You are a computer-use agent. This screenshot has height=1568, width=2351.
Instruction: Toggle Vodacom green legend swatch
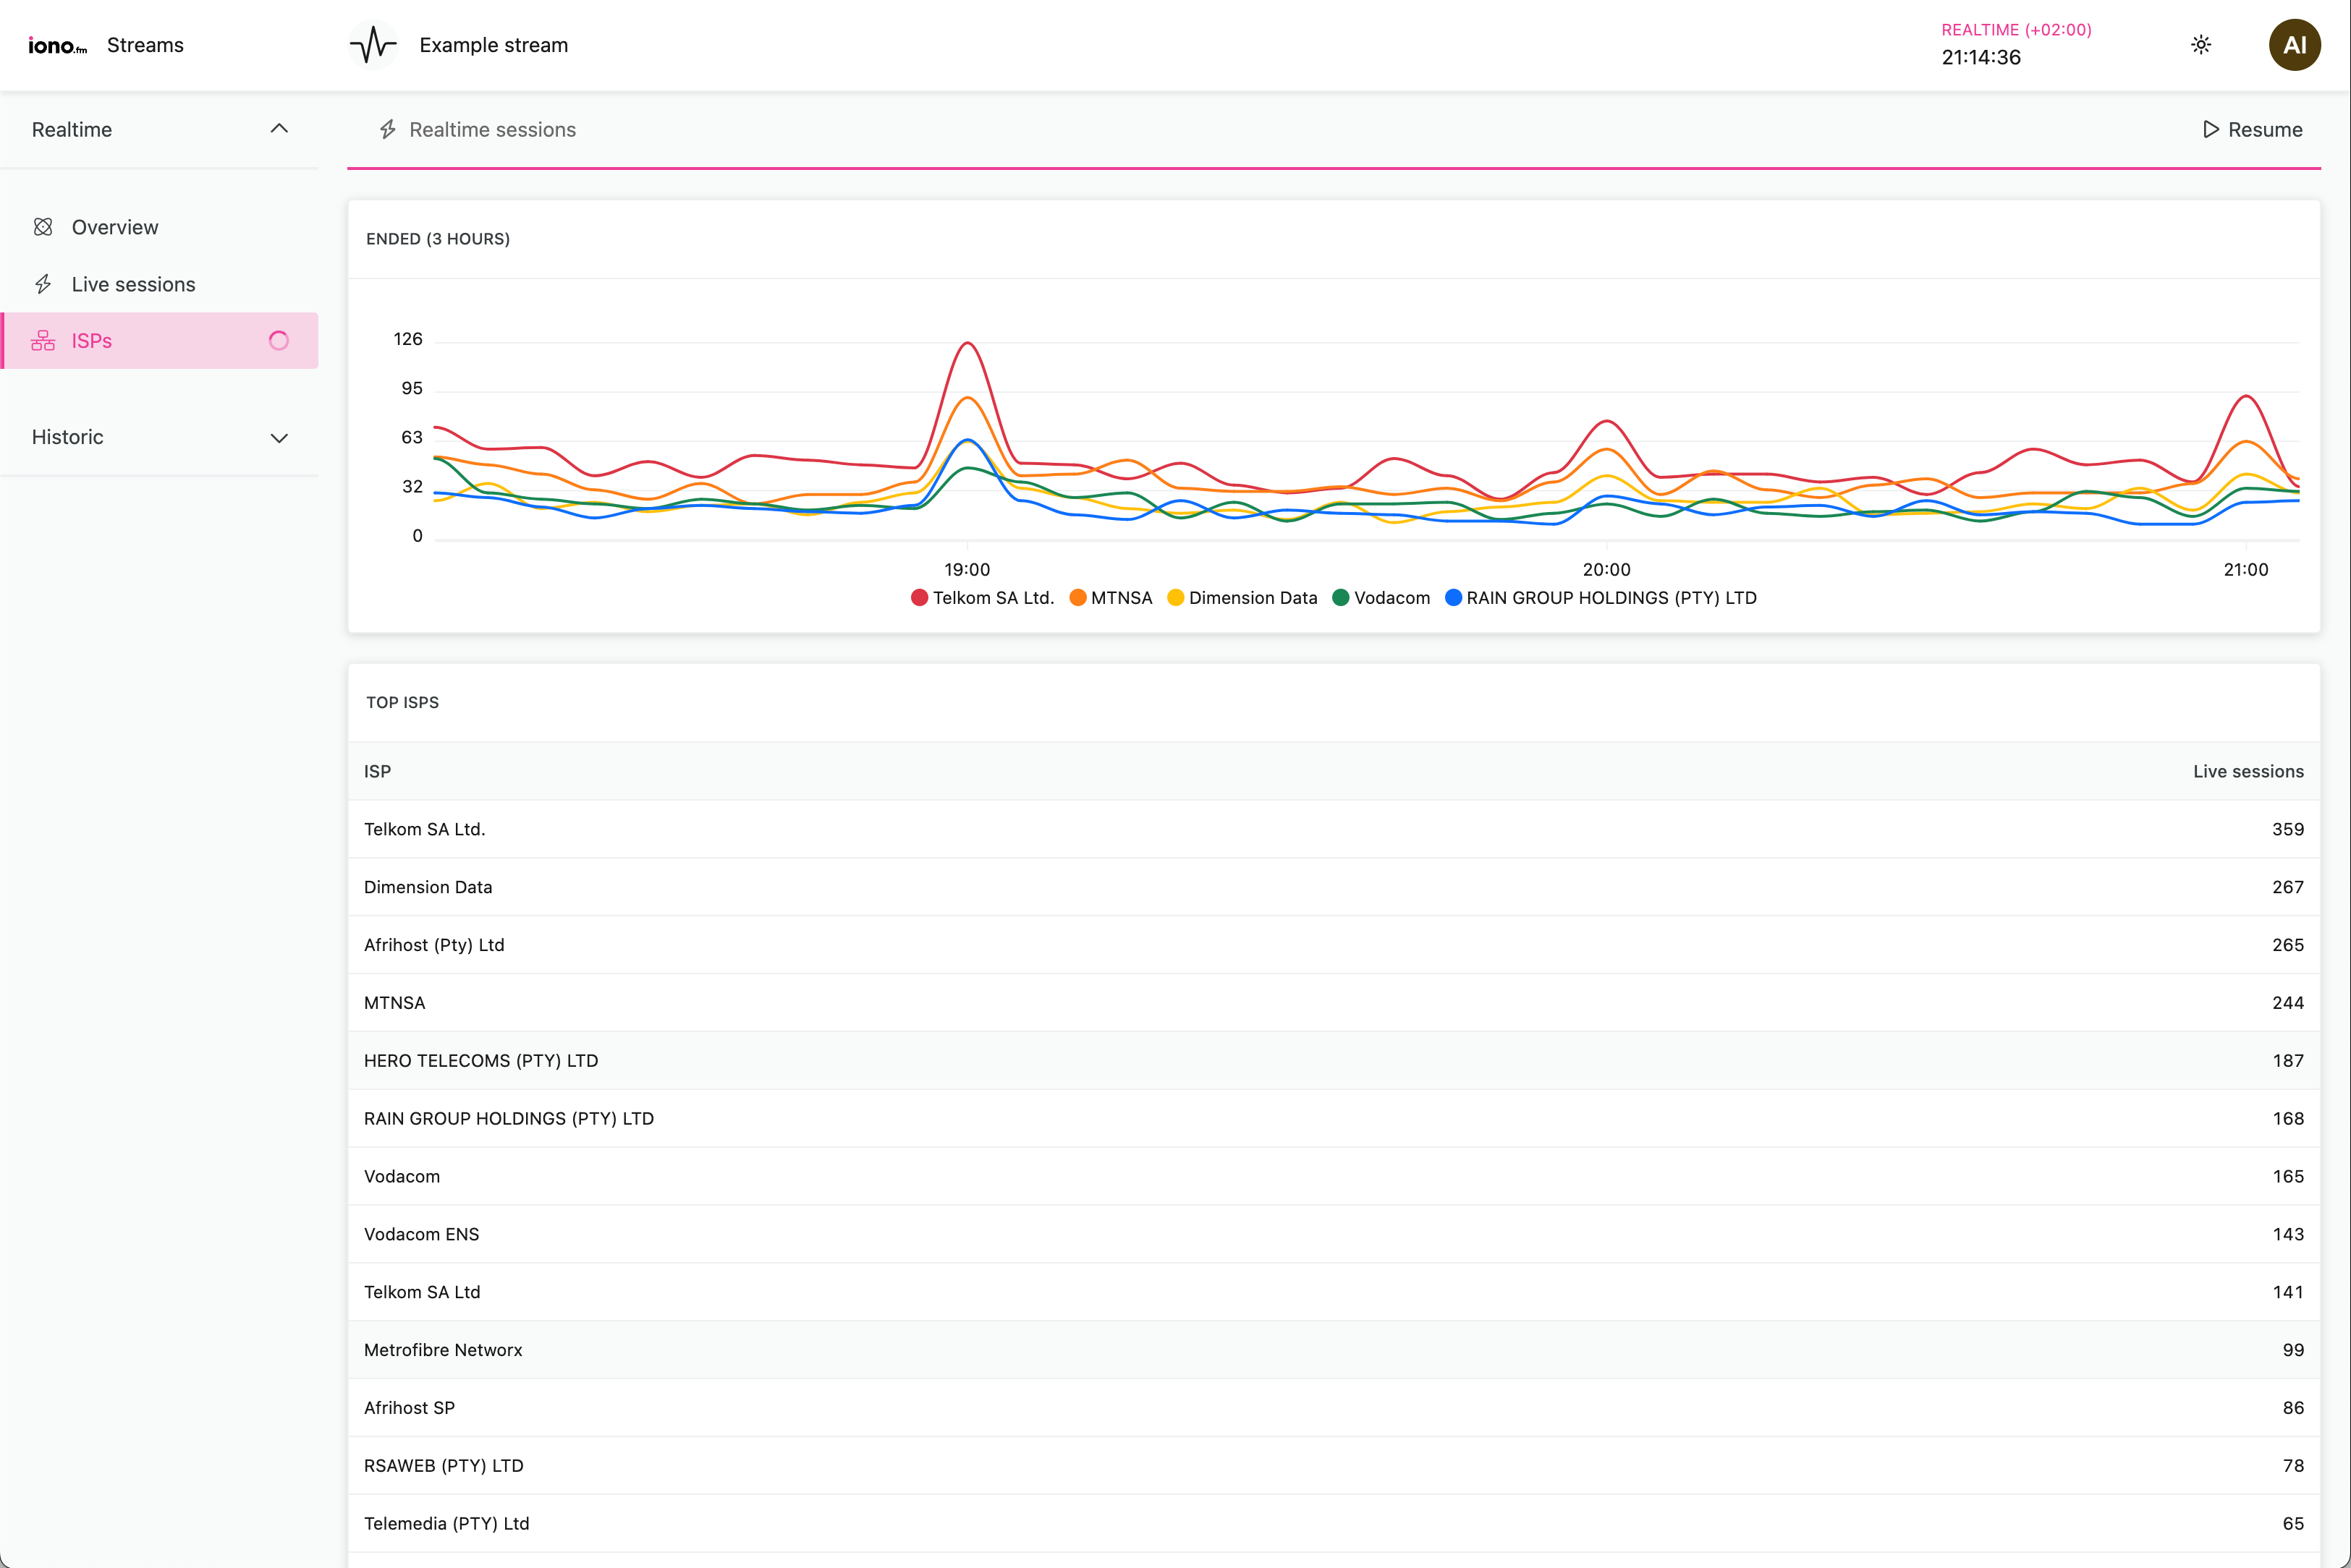(x=1341, y=598)
